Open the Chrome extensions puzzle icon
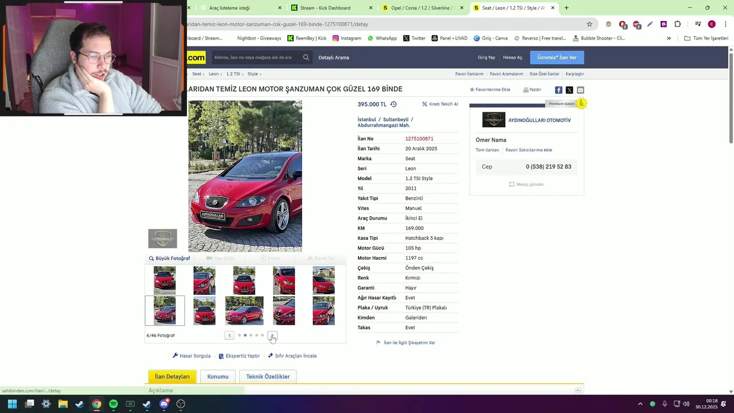Image resolution: width=734 pixels, height=413 pixels. point(677,24)
